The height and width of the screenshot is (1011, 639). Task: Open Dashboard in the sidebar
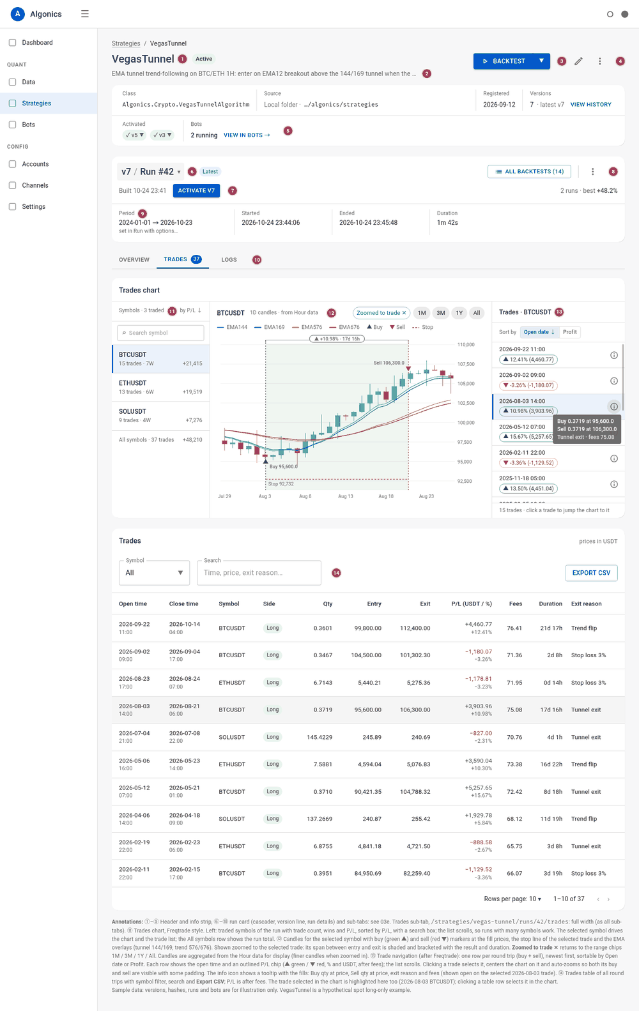click(49, 43)
